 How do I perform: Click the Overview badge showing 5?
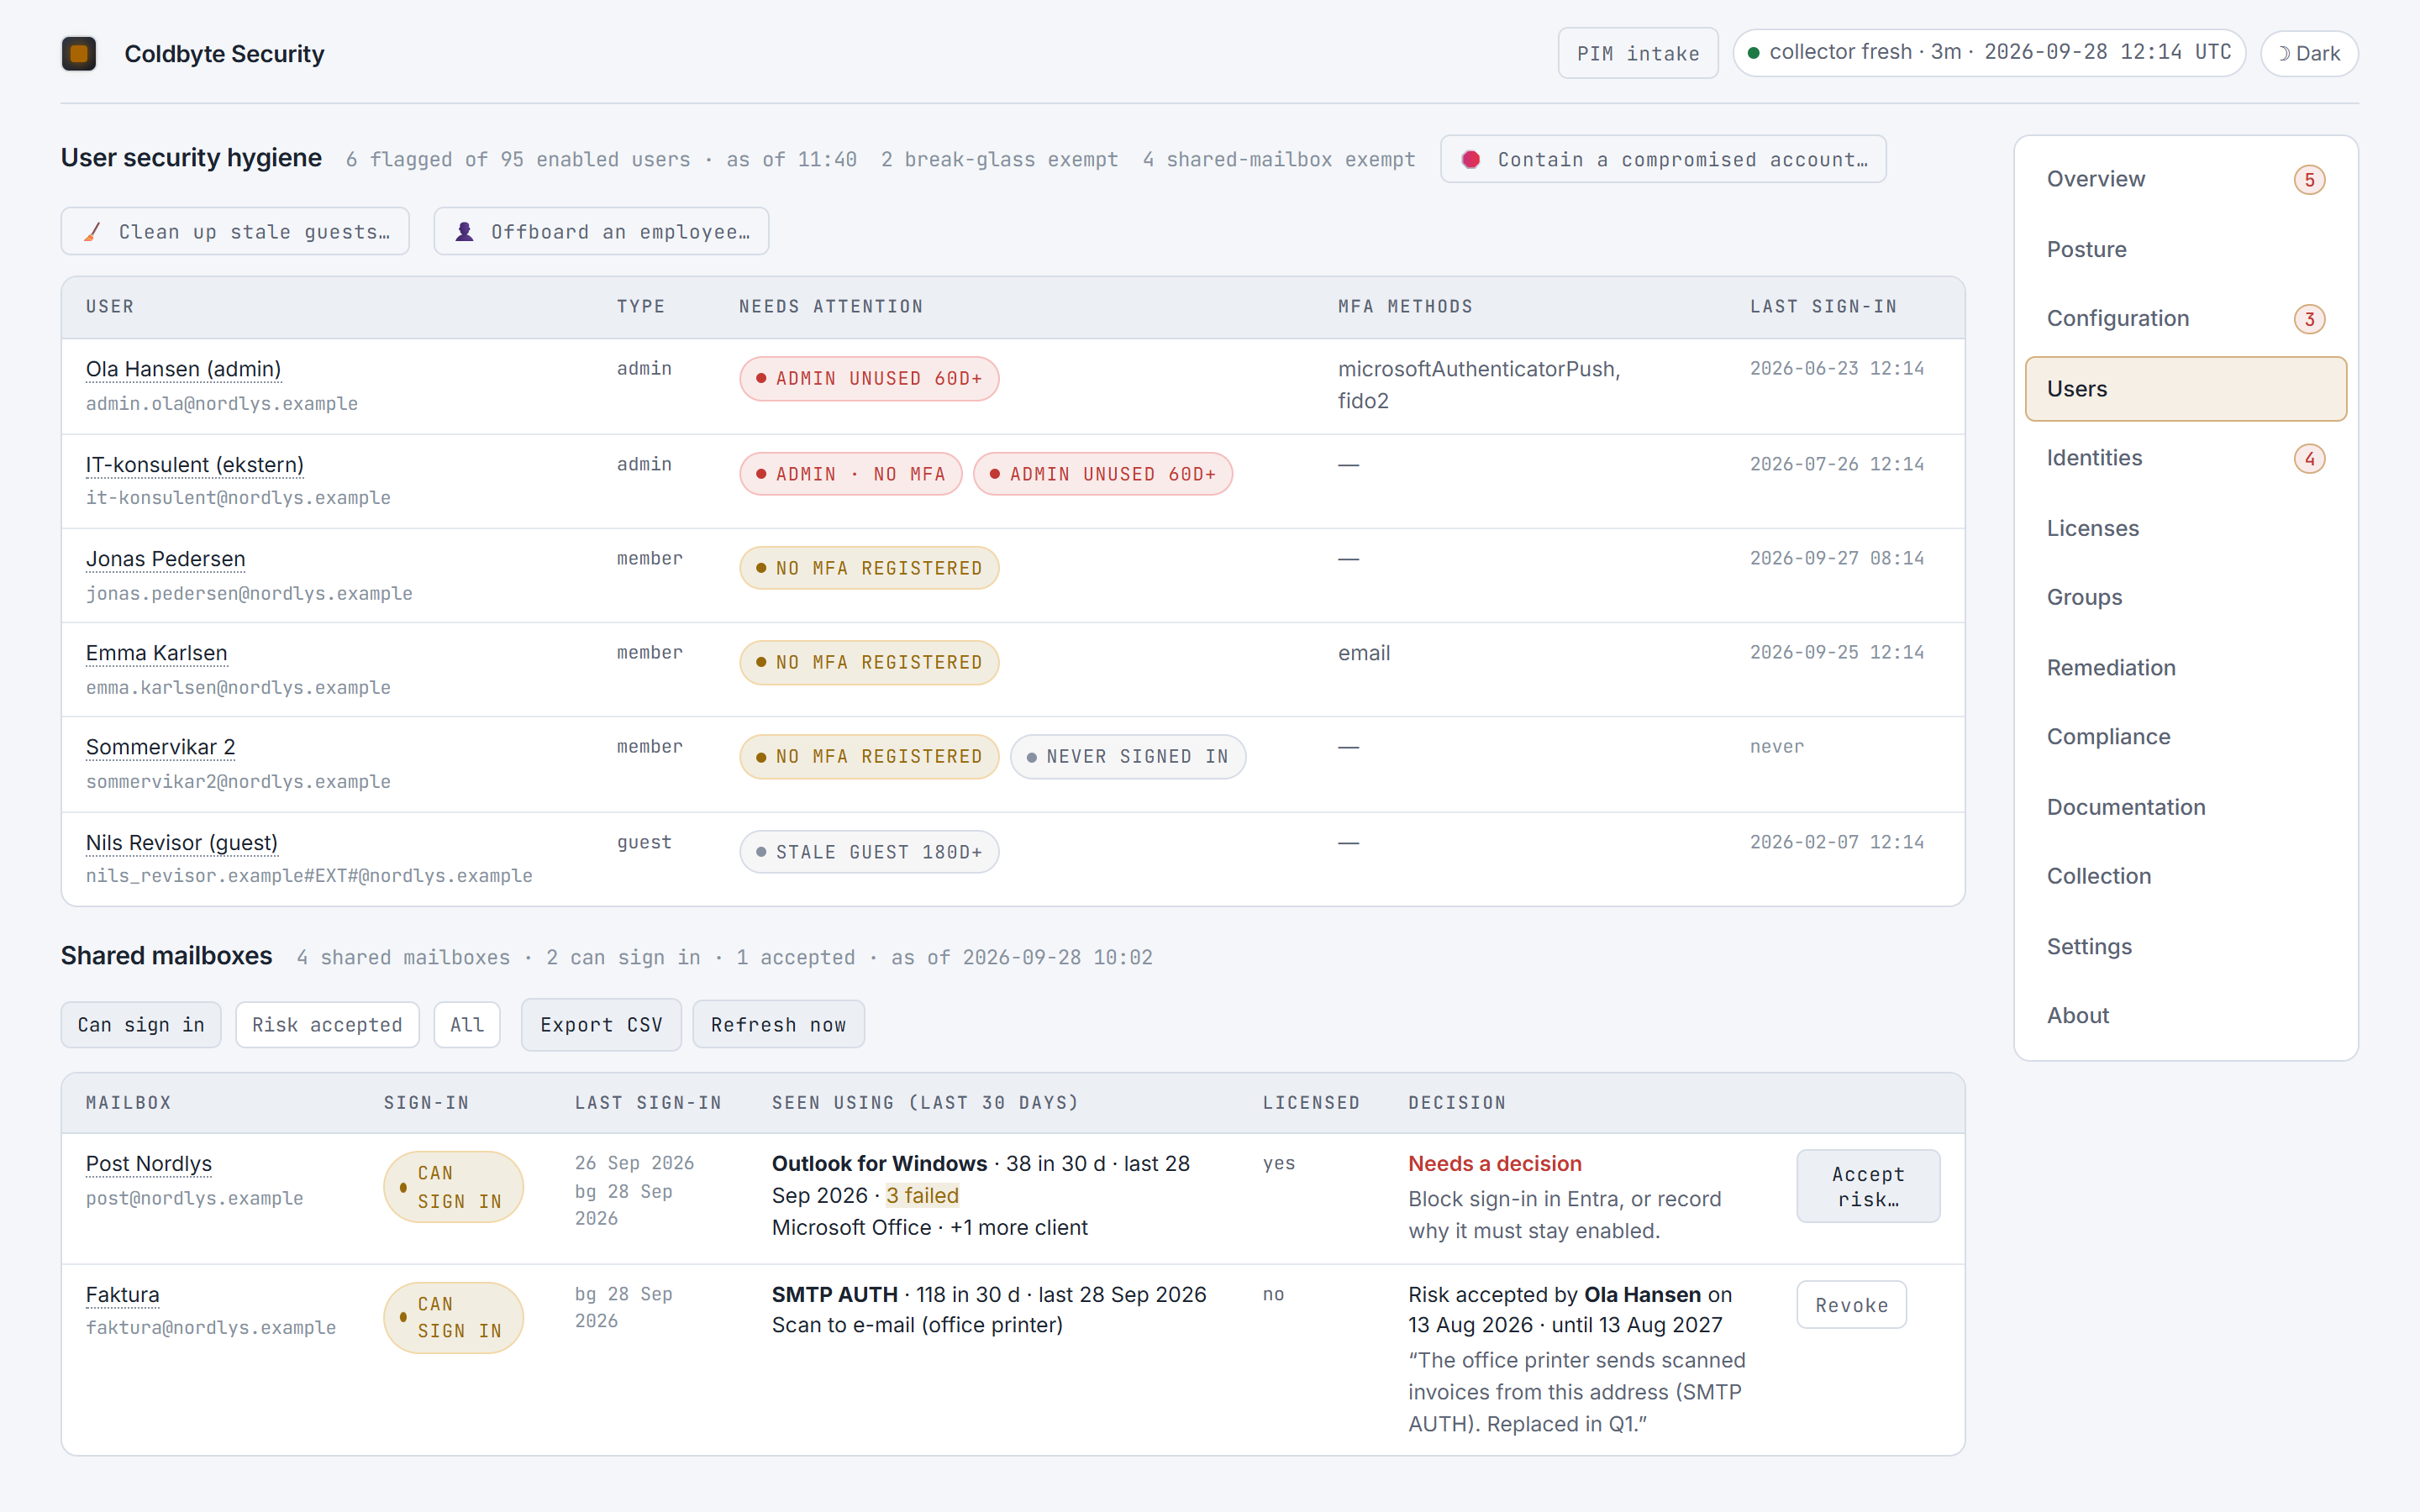pos(2309,180)
